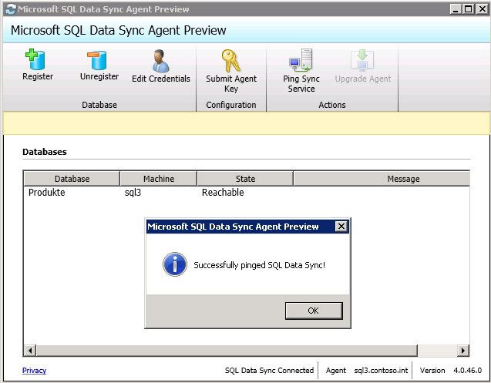Image resolution: width=491 pixels, height=383 pixels.
Task: Minimize the Data Sync Agent window
Action: [x=456, y=9]
